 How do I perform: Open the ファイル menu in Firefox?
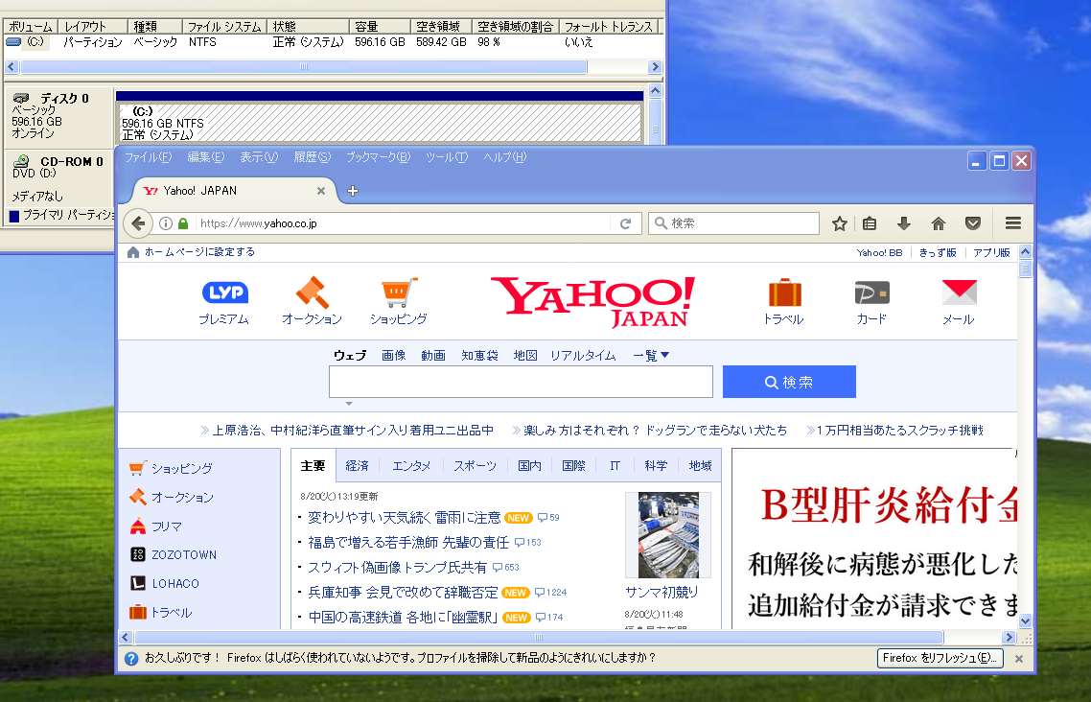coord(149,157)
